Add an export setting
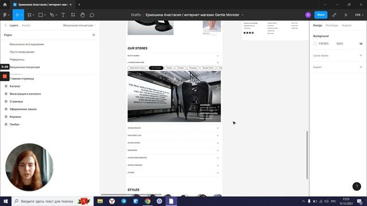The width and height of the screenshot is (367, 206). pos(361,67)
